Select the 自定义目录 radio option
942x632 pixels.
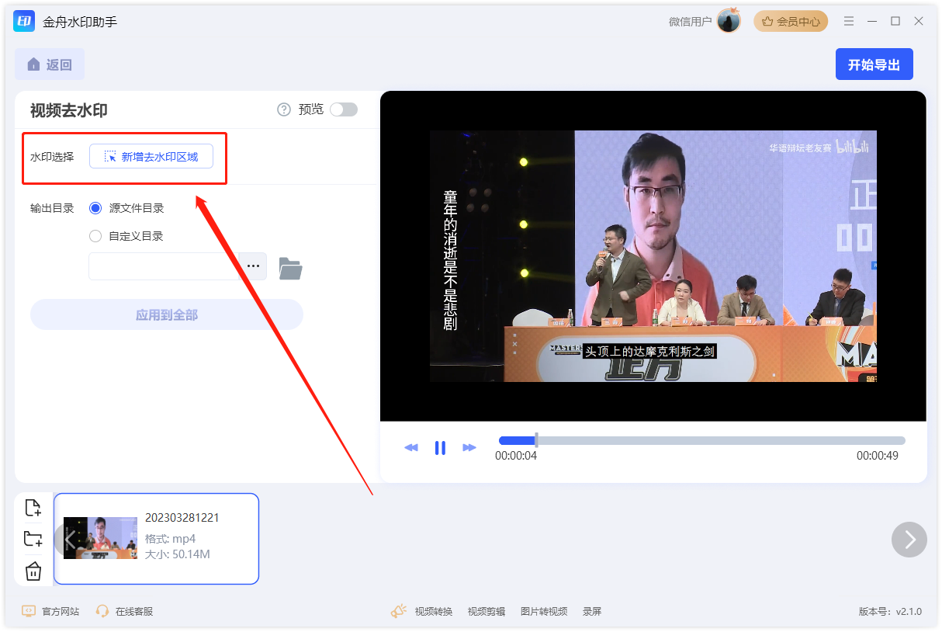click(x=94, y=236)
